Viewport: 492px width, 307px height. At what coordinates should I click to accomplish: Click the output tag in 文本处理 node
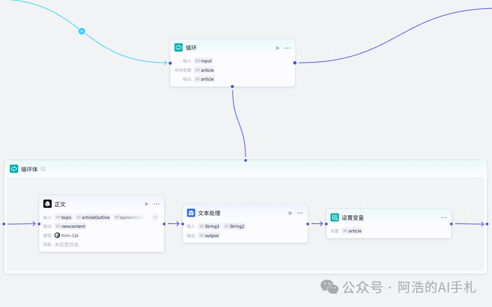[x=209, y=235]
